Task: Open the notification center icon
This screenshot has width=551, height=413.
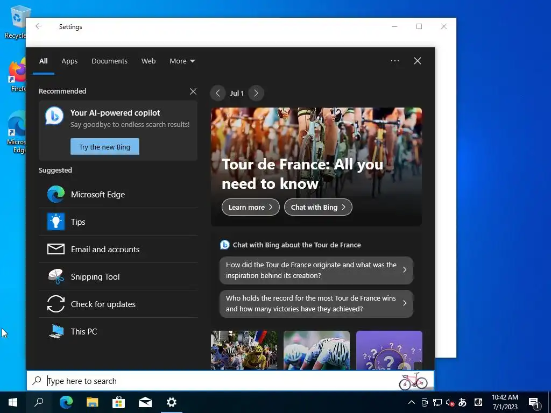Action: [x=534, y=402]
